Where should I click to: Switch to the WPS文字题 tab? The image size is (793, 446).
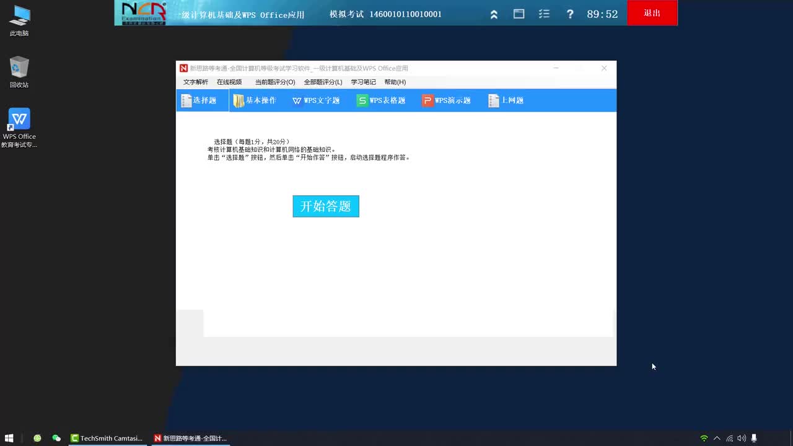pos(316,100)
